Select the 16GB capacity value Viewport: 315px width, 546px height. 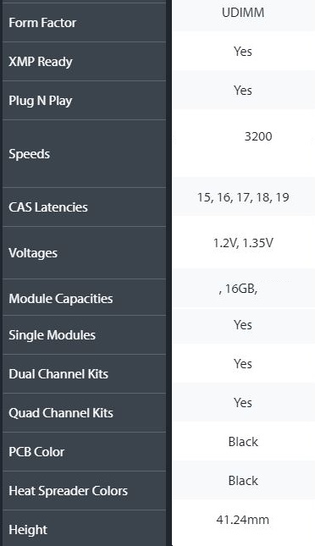coord(238,289)
